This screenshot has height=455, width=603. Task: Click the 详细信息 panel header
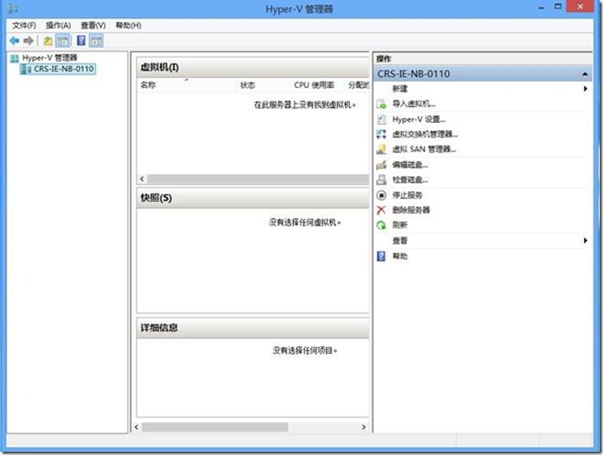252,328
